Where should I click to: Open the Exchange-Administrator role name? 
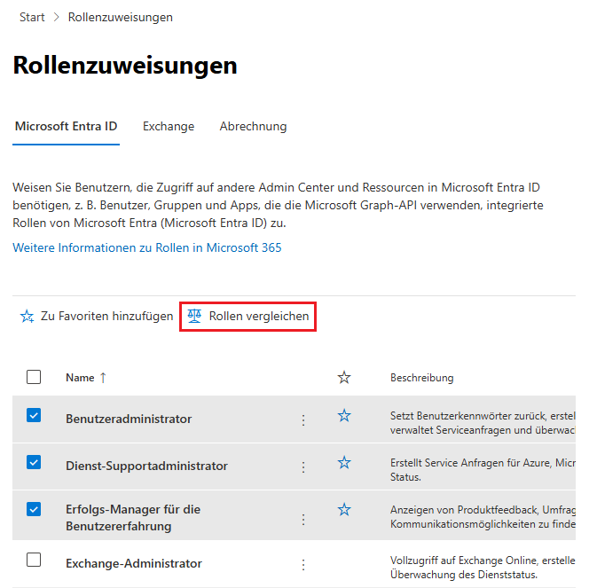pyautogui.click(x=134, y=564)
